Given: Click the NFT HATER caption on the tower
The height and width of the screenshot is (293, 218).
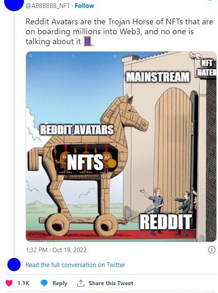Looking at the screenshot, I should click(207, 67).
